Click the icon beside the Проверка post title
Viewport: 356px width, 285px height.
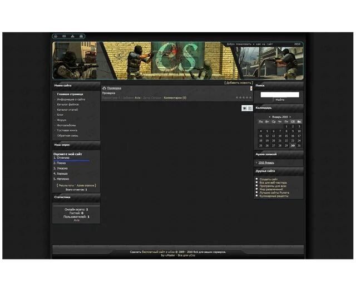(x=104, y=88)
